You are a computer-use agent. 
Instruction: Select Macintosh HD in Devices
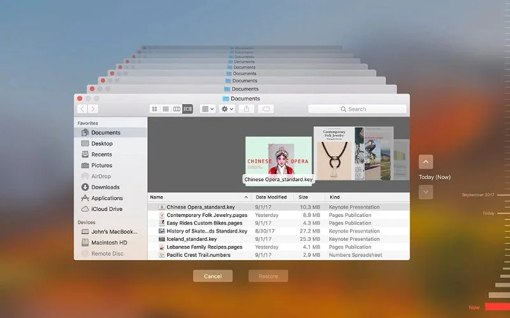click(110, 243)
